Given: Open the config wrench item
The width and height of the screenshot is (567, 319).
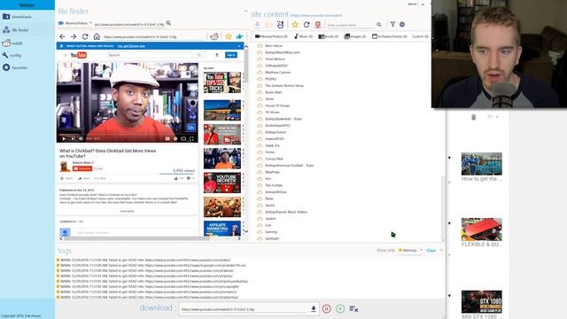Looking at the screenshot, I should [12, 55].
